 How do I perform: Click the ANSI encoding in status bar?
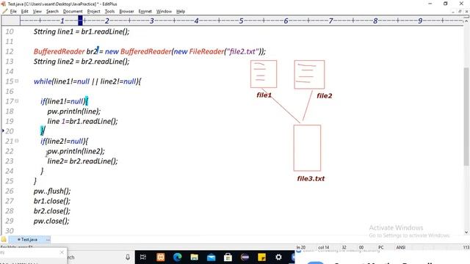(401, 247)
